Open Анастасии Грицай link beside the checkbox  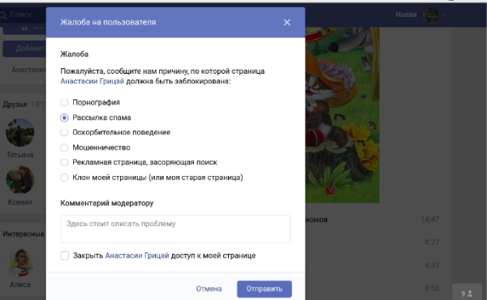click(x=137, y=255)
